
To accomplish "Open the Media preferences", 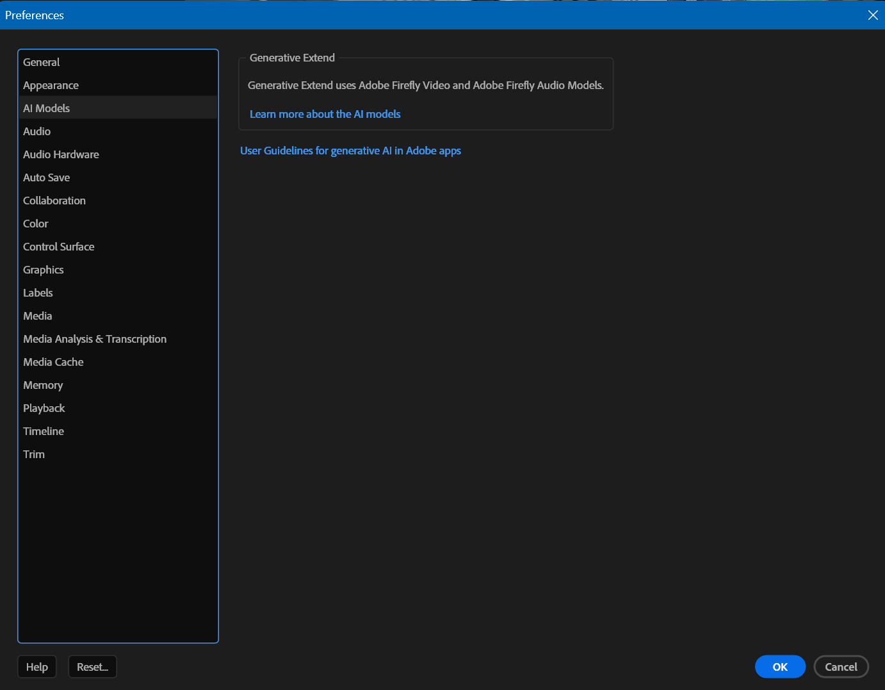I will point(37,315).
